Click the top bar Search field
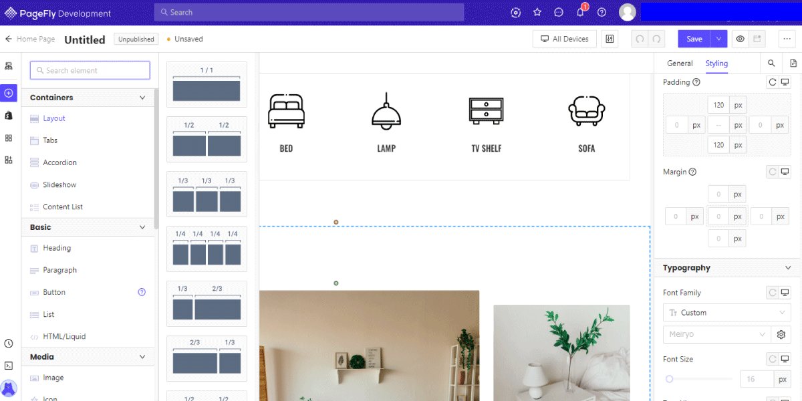The width and height of the screenshot is (802, 401). pos(309,12)
